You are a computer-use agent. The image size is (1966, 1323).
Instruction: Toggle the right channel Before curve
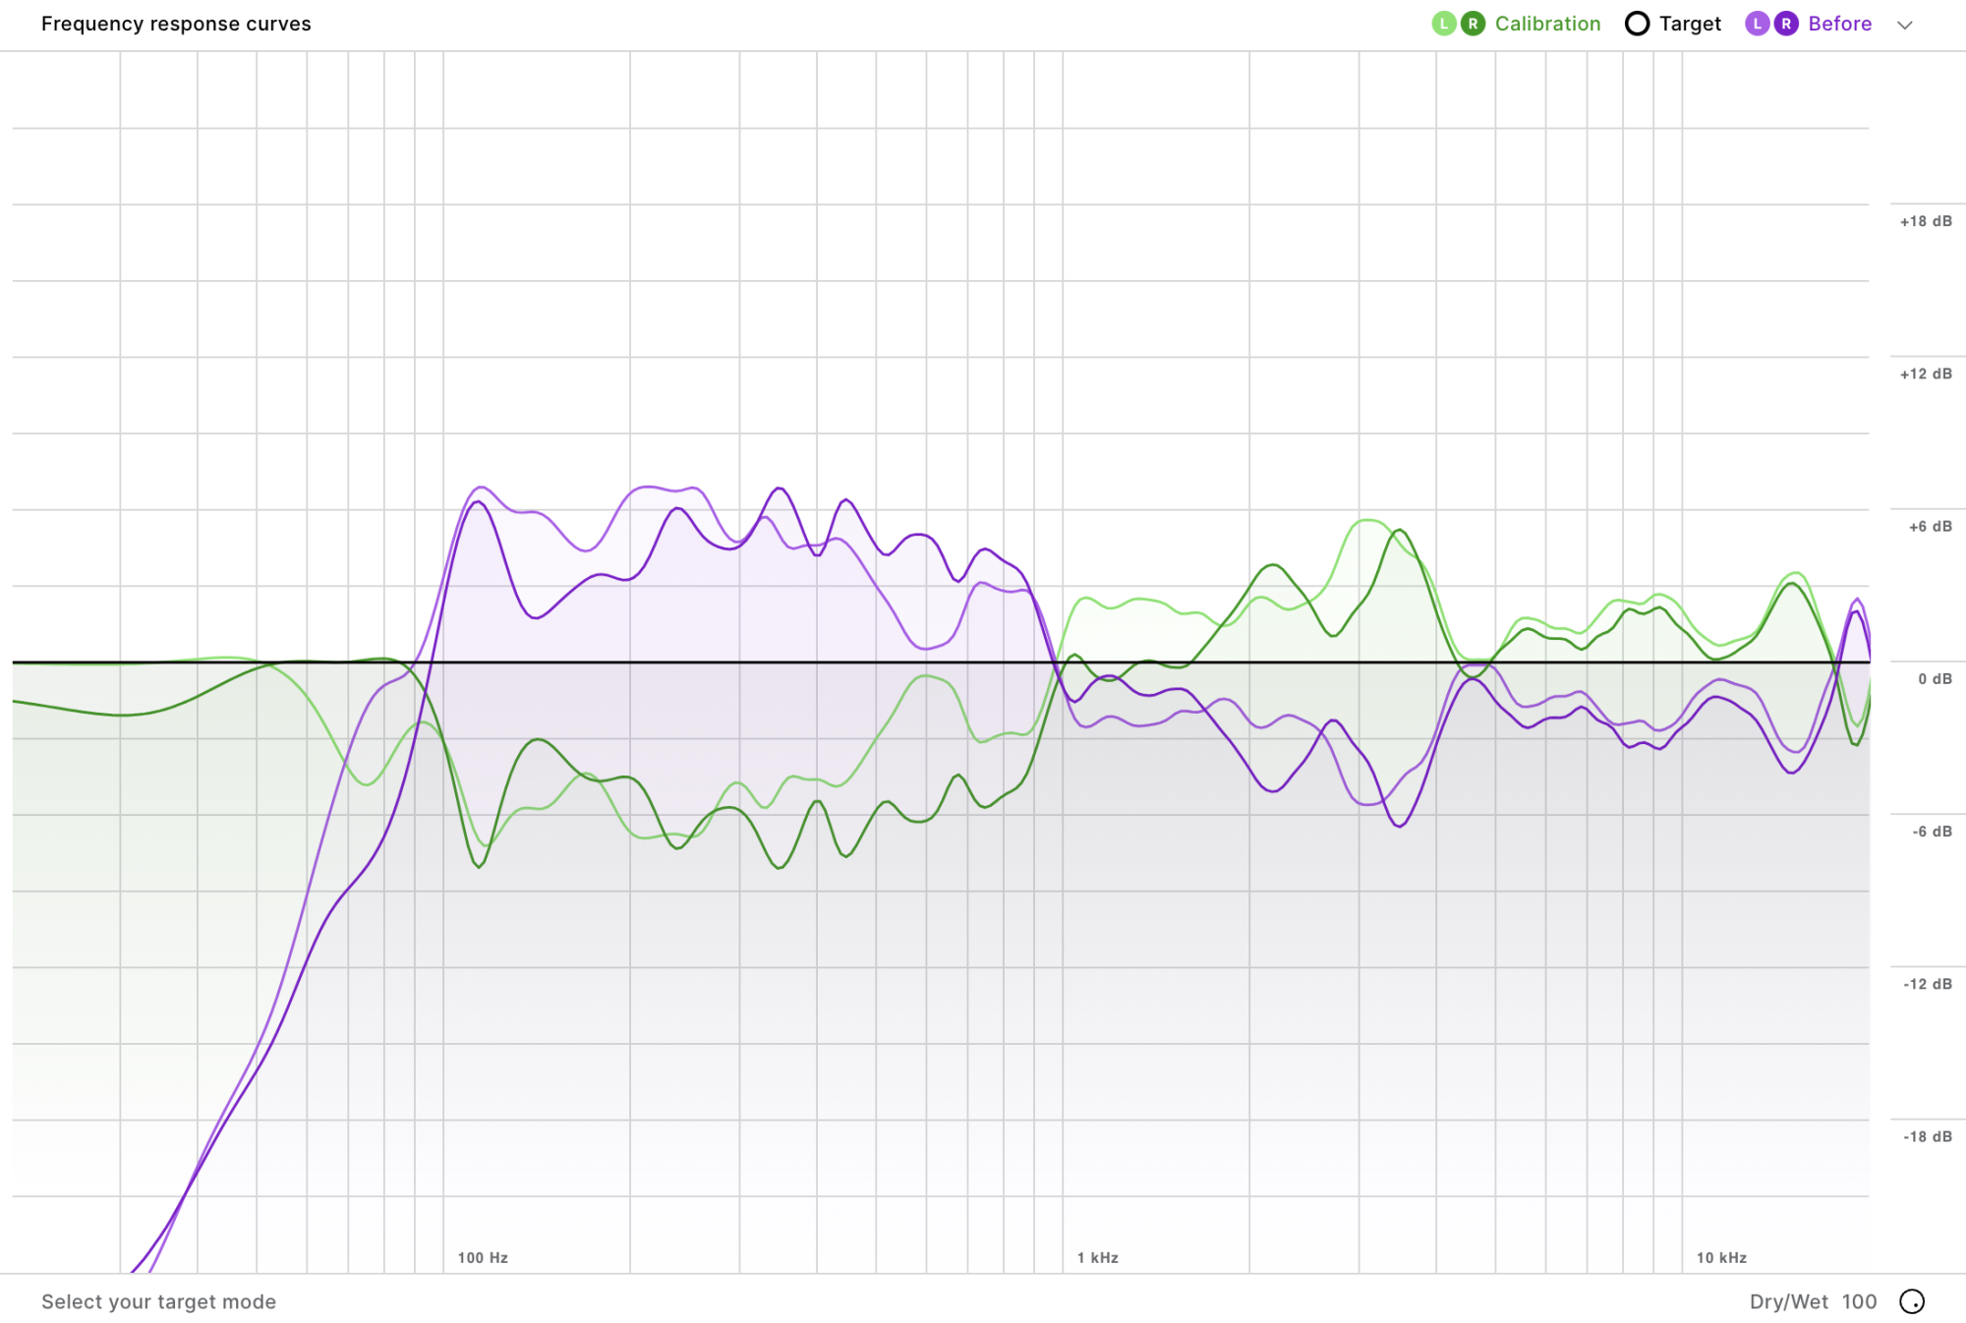(1786, 24)
